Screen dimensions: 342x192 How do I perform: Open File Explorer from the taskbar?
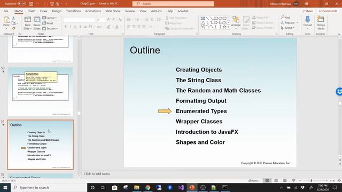pyautogui.click(x=137, y=187)
